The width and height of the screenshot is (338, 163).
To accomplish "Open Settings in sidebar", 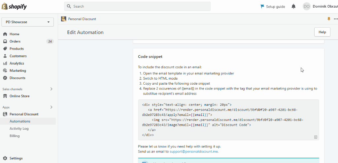I will click(x=16, y=158).
